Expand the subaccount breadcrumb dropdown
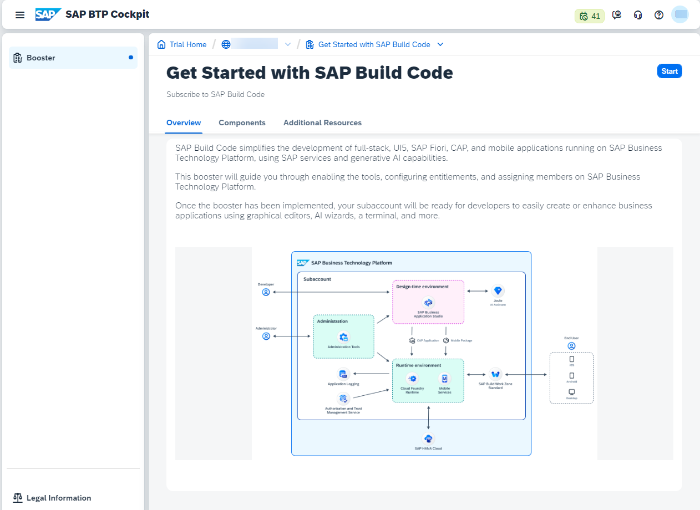The width and height of the screenshot is (700, 510). 288,44
